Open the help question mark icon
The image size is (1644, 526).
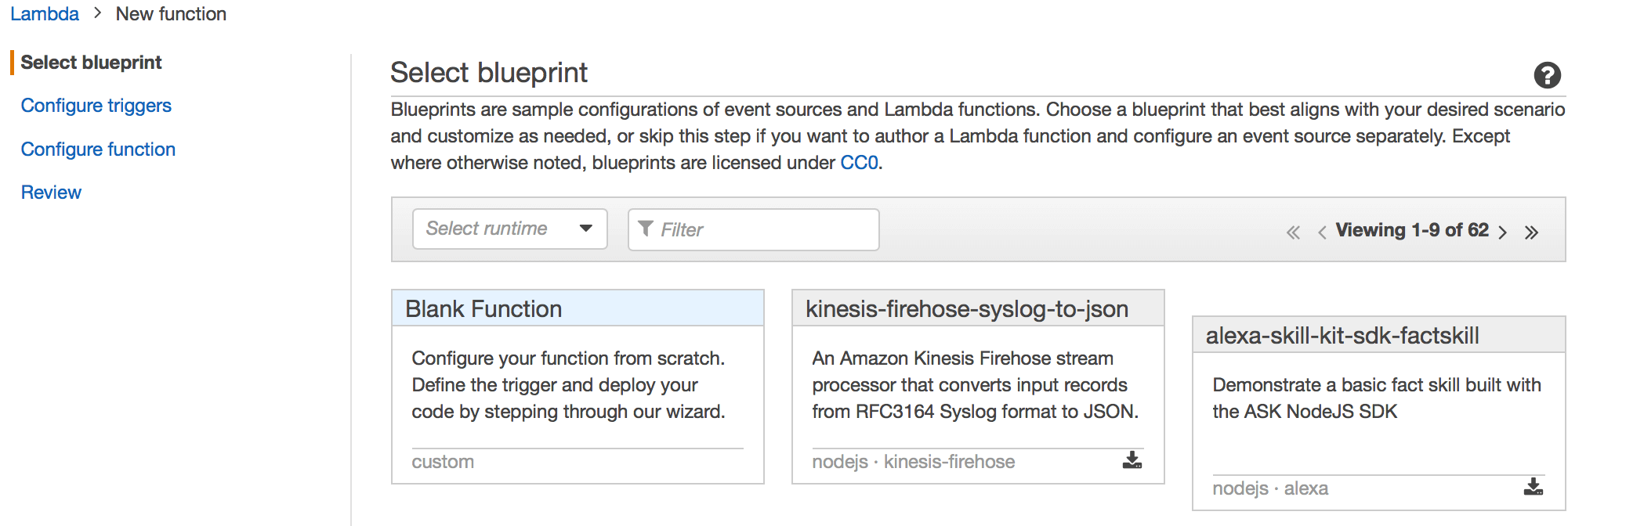tap(1547, 75)
